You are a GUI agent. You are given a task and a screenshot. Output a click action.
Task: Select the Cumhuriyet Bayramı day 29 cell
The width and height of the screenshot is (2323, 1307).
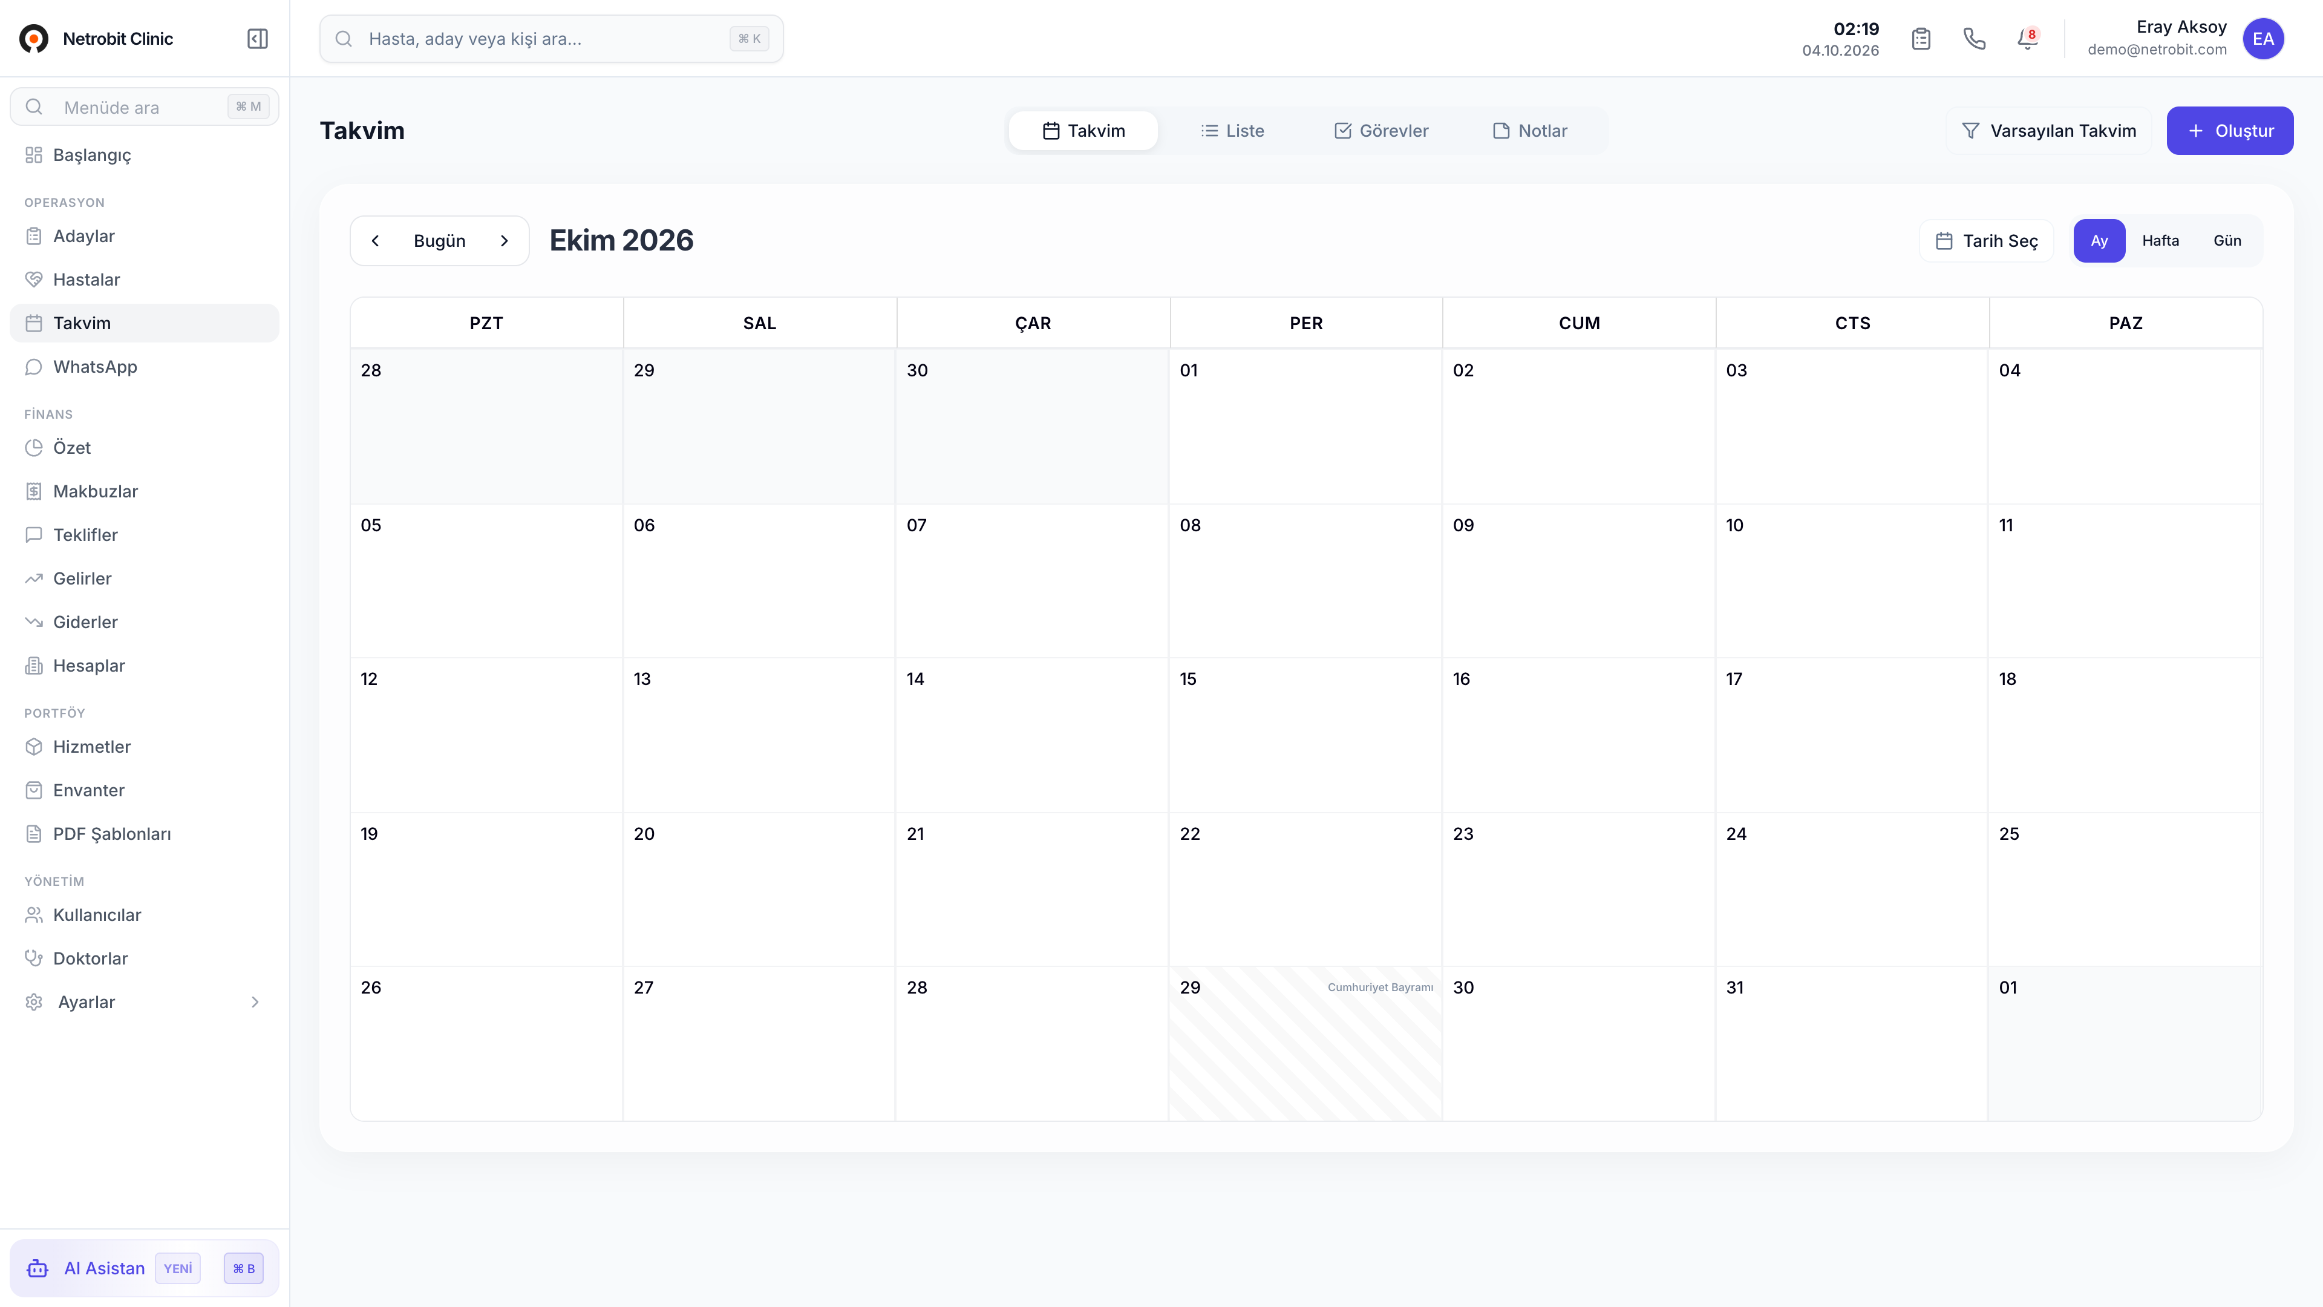pos(1306,1044)
